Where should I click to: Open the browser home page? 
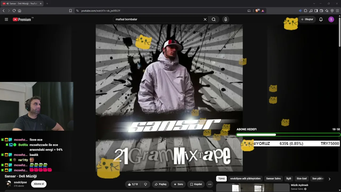click(19, 11)
